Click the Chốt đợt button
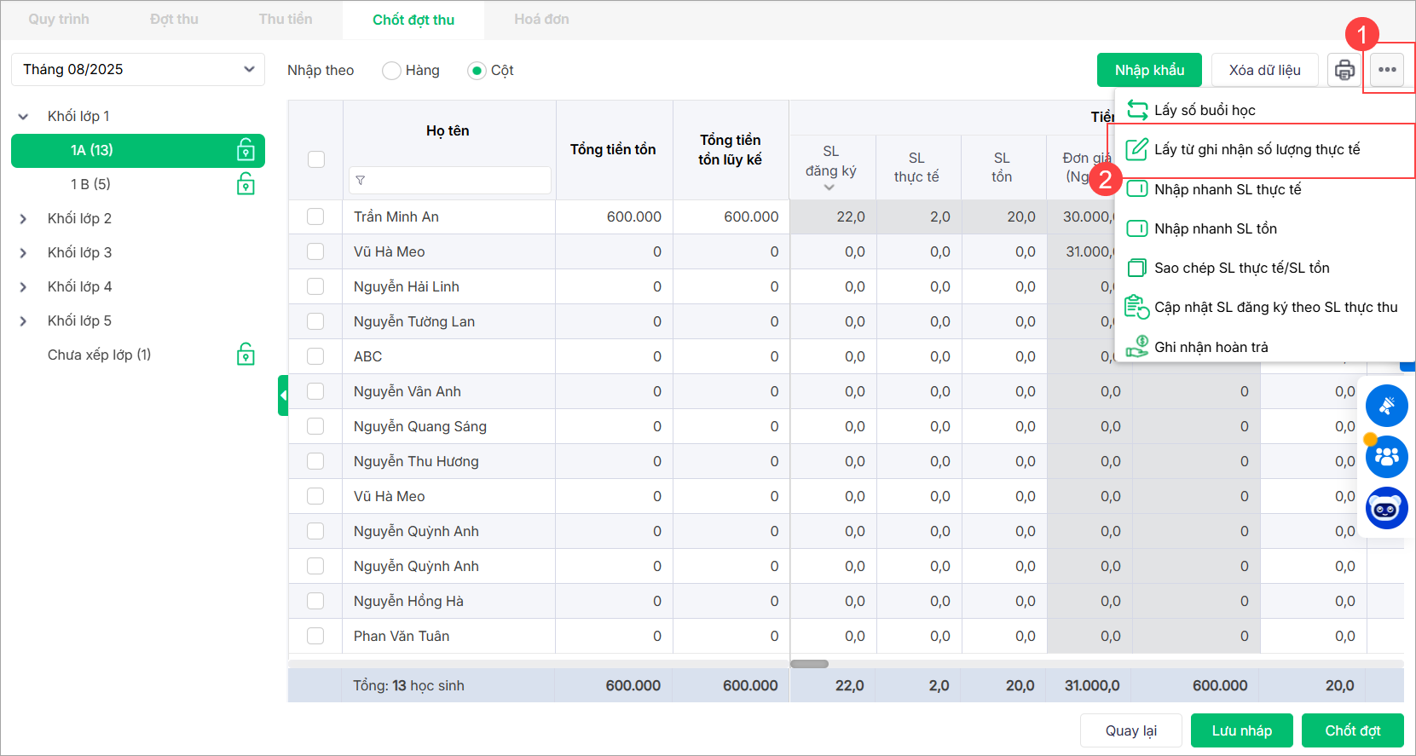The image size is (1416, 756). click(x=1352, y=730)
